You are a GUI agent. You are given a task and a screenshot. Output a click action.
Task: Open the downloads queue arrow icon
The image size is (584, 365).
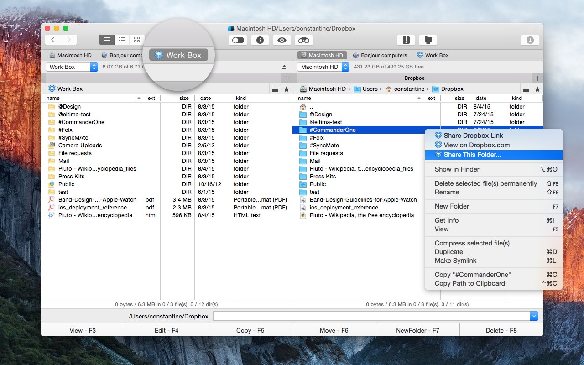[530, 40]
